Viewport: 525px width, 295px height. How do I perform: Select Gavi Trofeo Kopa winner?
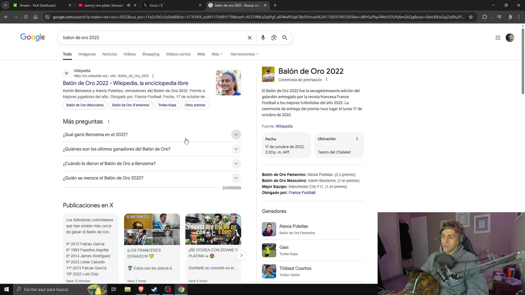click(x=313, y=250)
